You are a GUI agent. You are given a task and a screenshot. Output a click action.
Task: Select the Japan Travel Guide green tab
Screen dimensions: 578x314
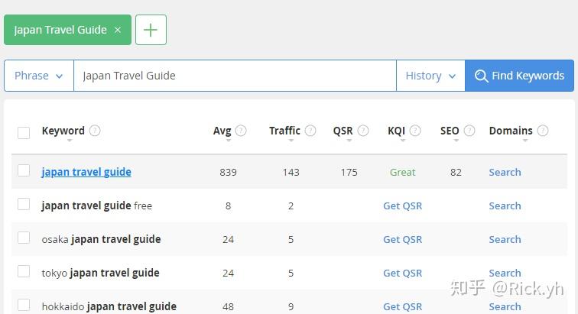(60, 30)
